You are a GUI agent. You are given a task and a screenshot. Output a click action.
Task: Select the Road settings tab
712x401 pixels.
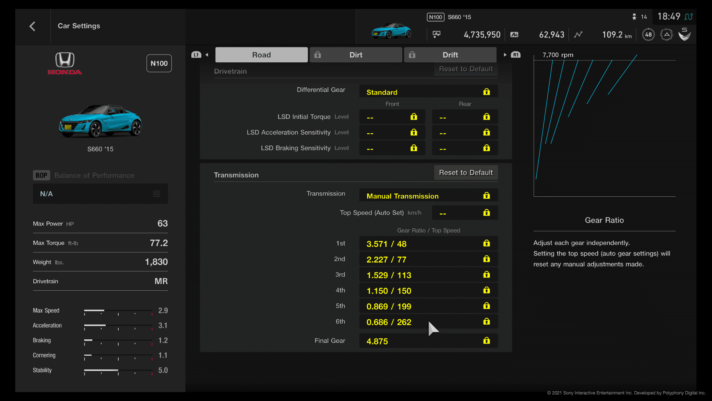point(261,55)
